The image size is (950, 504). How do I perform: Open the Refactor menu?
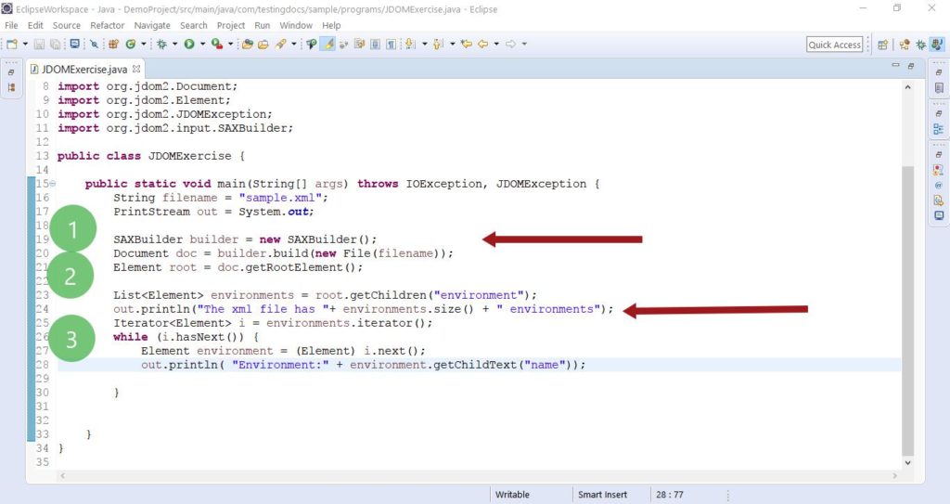point(108,25)
